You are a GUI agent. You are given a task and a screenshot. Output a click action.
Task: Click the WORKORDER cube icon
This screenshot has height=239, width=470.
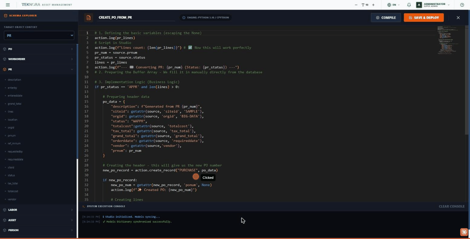(x=5, y=59)
